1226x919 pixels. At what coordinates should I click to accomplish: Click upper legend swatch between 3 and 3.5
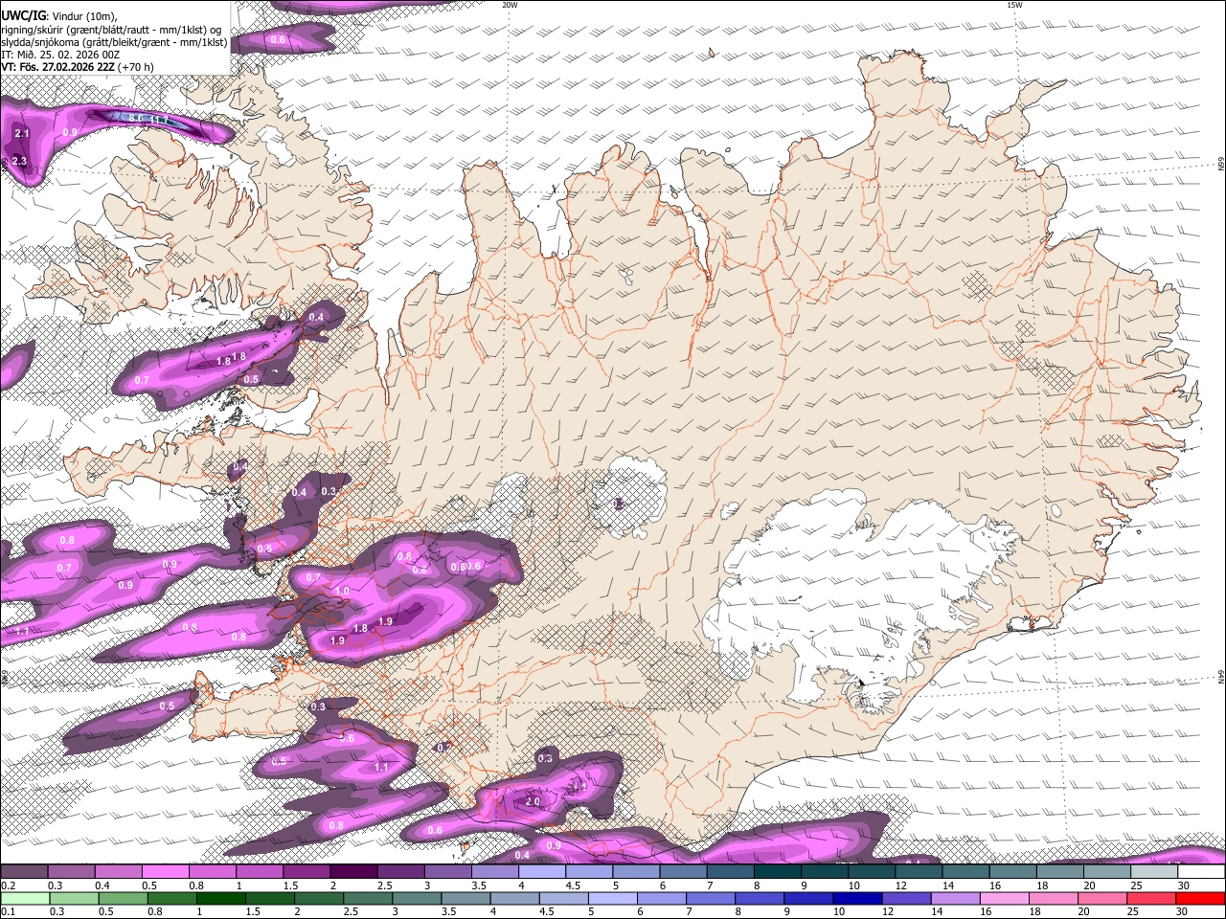447,872
